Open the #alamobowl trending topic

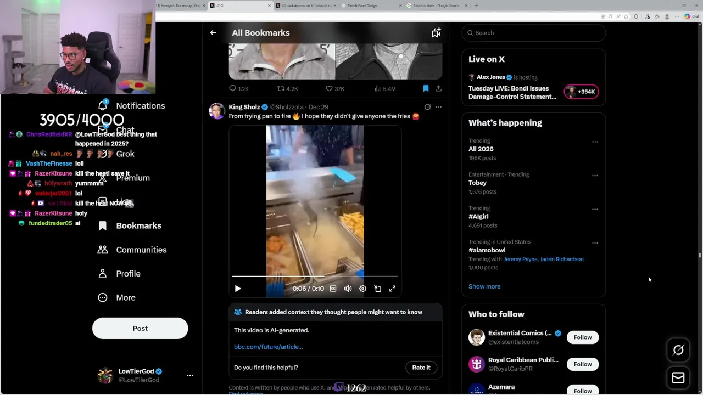(487, 250)
